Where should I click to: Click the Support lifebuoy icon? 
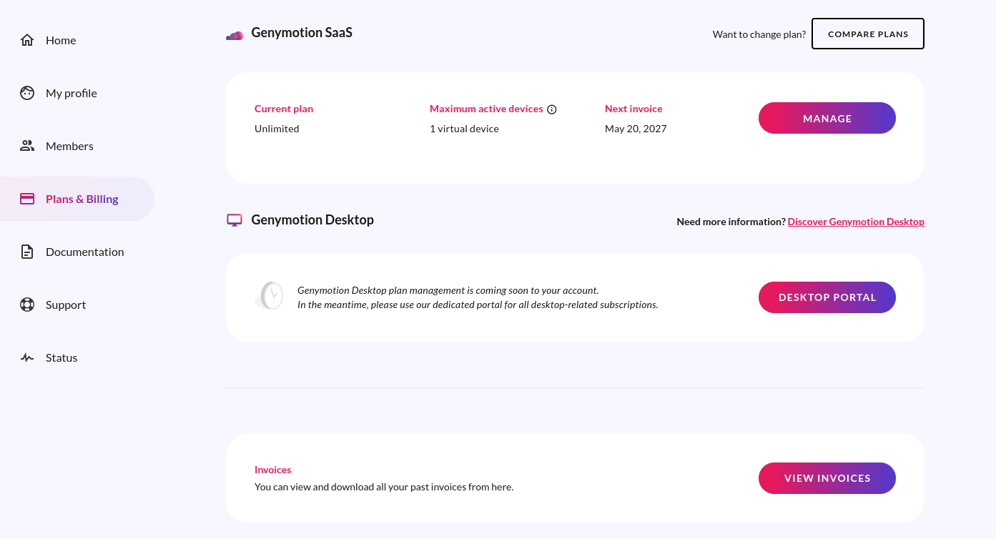27,305
